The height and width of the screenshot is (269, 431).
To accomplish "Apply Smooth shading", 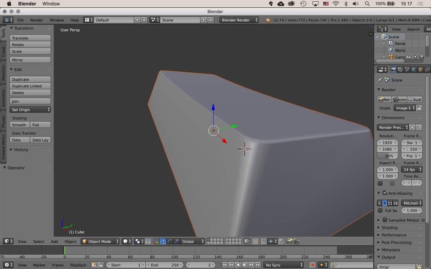I will [x=20, y=125].
